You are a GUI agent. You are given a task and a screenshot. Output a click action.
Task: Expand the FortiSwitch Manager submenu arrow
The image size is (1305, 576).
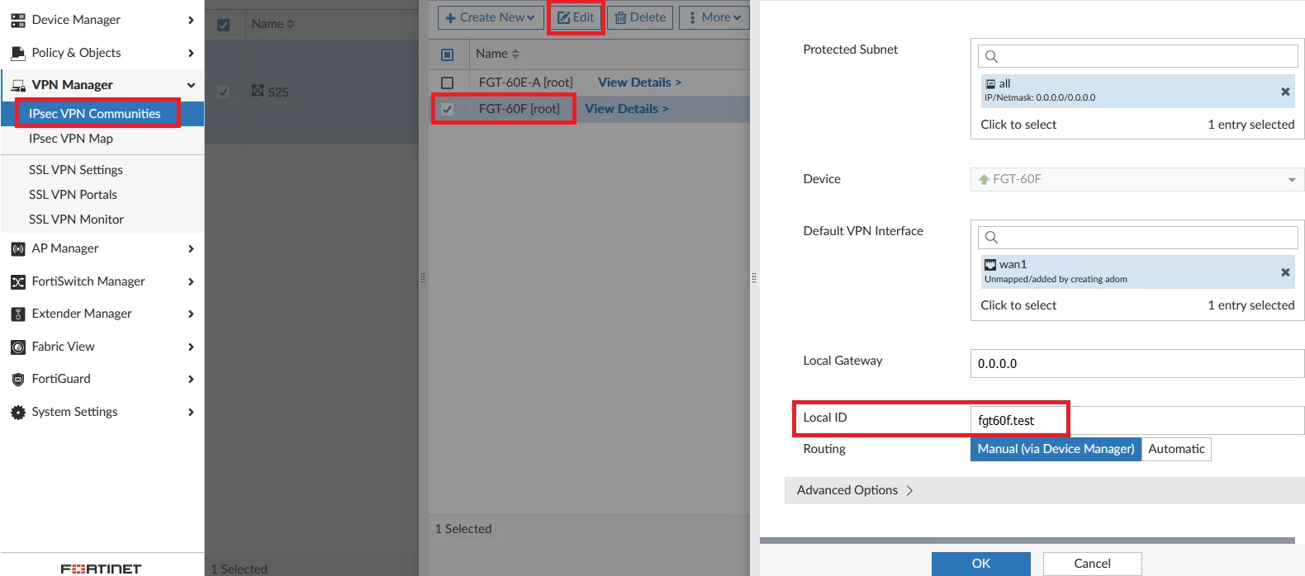tap(191, 281)
